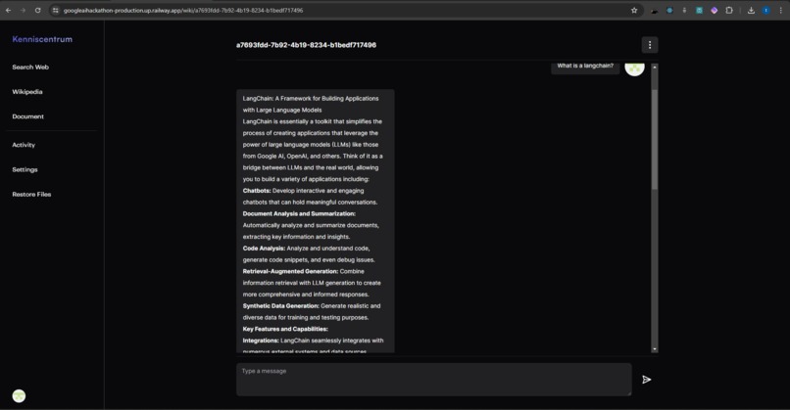
Task: Open Settings in the sidebar
Action: click(25, 169)
